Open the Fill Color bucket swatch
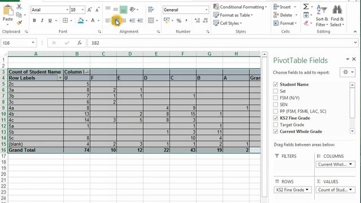This screenshot has height=203, width=361. [x=81, y=20]
